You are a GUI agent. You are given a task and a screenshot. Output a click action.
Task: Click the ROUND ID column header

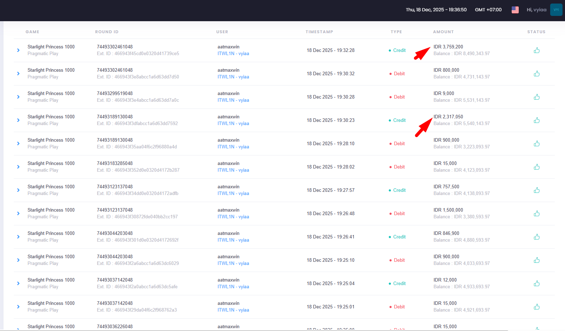click(107, 32)
